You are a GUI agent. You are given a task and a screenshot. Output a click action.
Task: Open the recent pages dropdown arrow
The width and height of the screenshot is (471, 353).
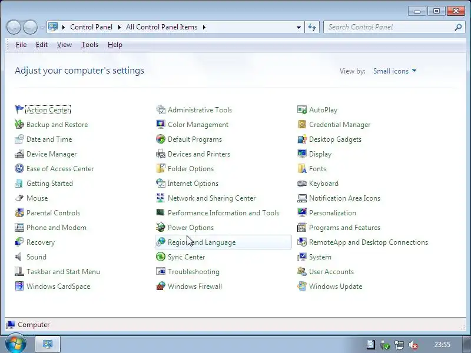(42, 27)
